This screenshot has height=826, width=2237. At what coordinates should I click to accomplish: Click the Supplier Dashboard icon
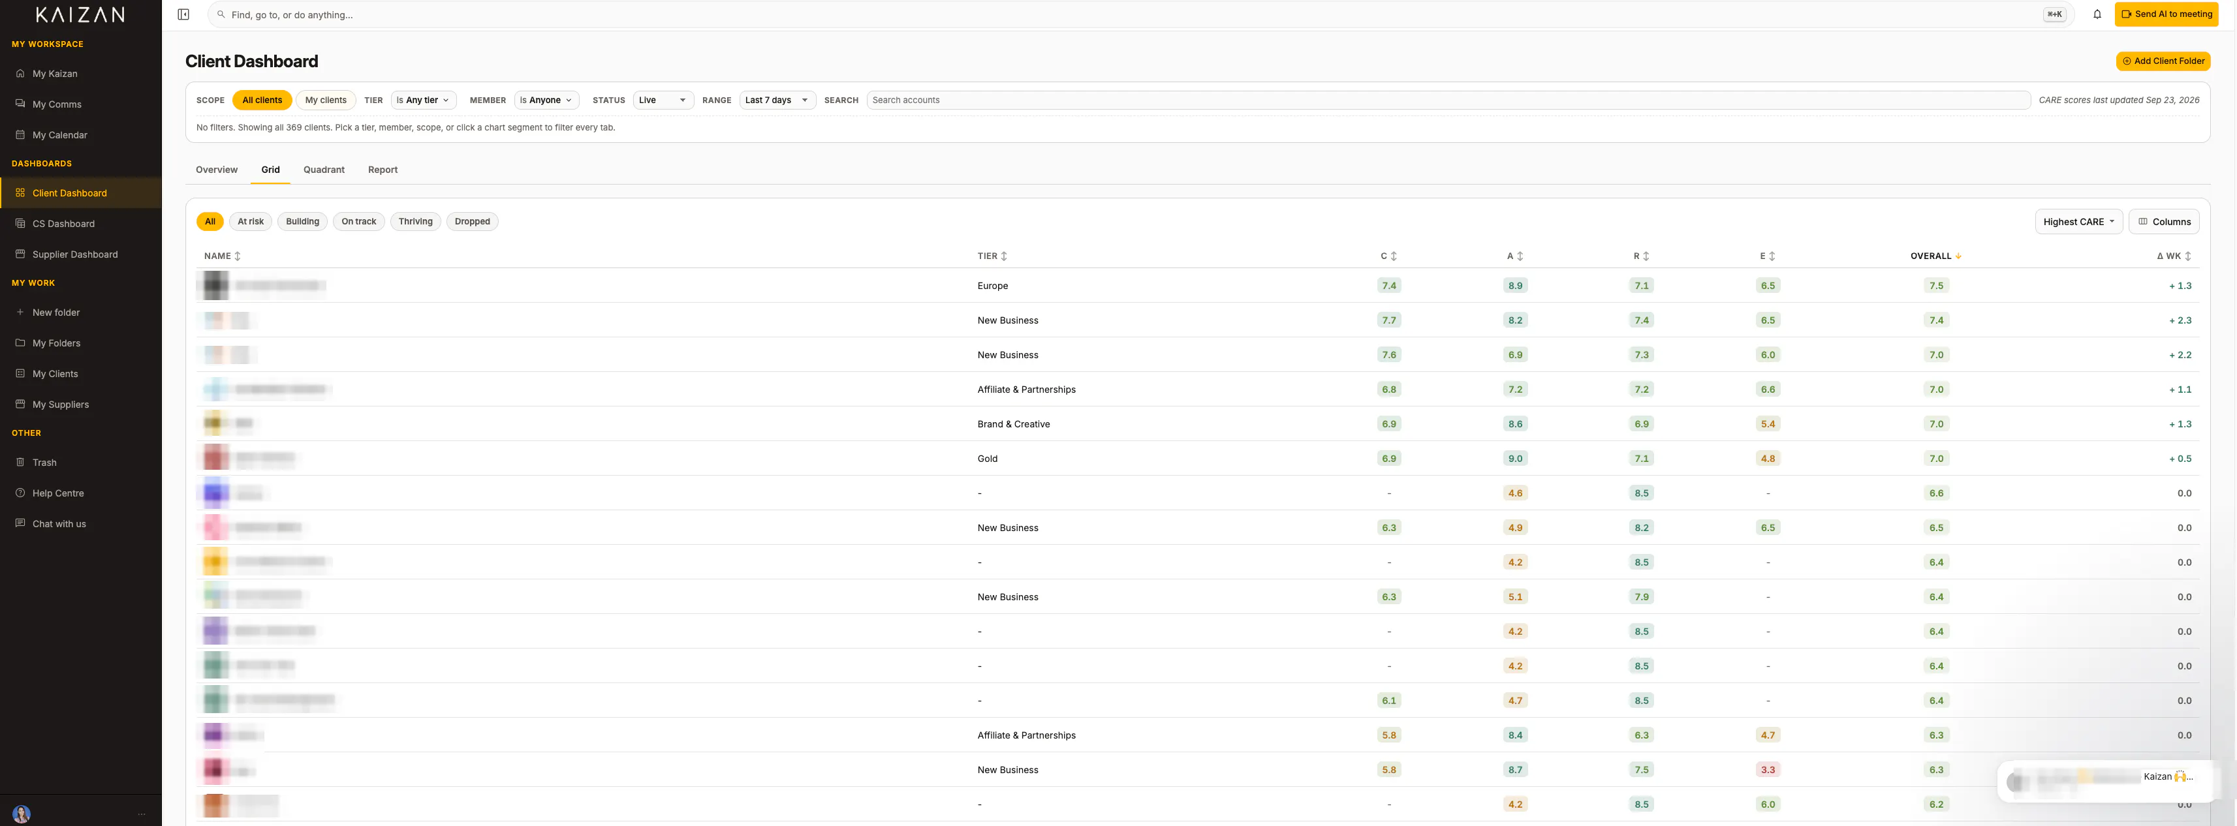coord(20,254)
